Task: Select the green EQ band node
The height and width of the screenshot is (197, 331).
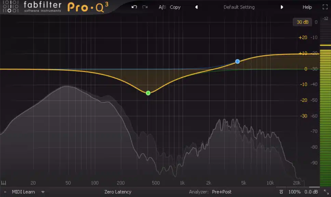Action: tap(148, 93)
